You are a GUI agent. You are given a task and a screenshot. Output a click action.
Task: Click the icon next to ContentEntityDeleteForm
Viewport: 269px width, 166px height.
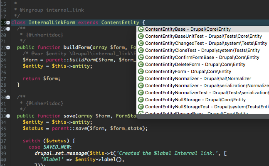[x=141, y=64]
